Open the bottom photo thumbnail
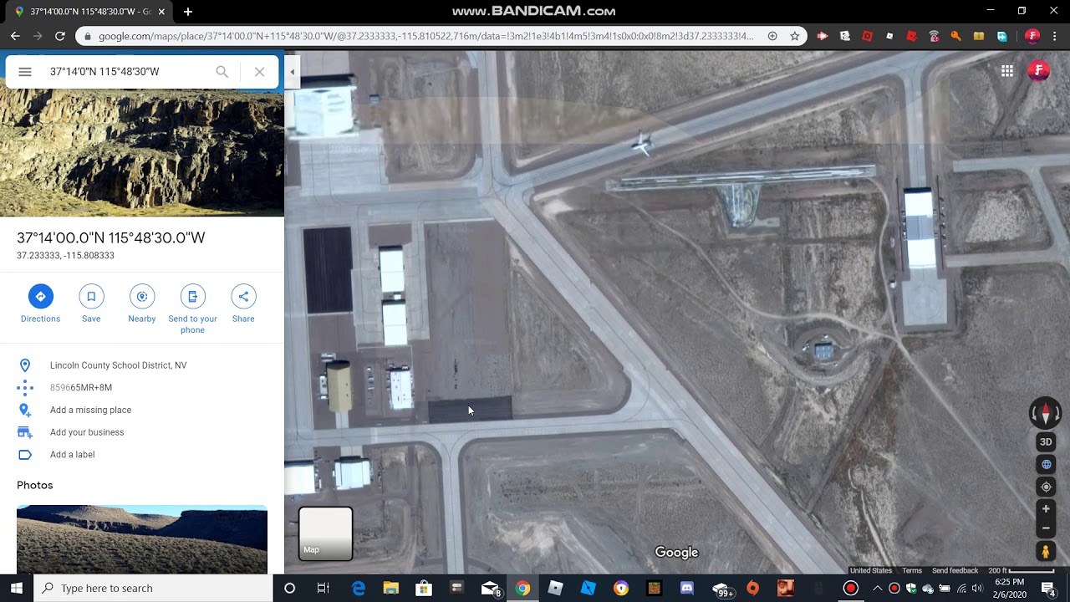 142,539
